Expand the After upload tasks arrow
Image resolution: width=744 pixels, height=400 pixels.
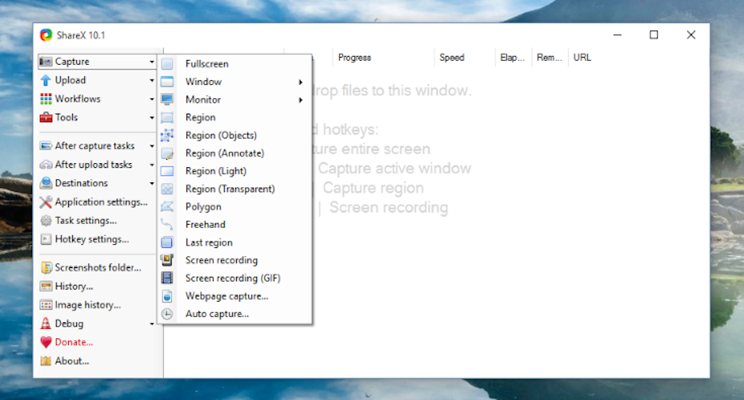152,165
